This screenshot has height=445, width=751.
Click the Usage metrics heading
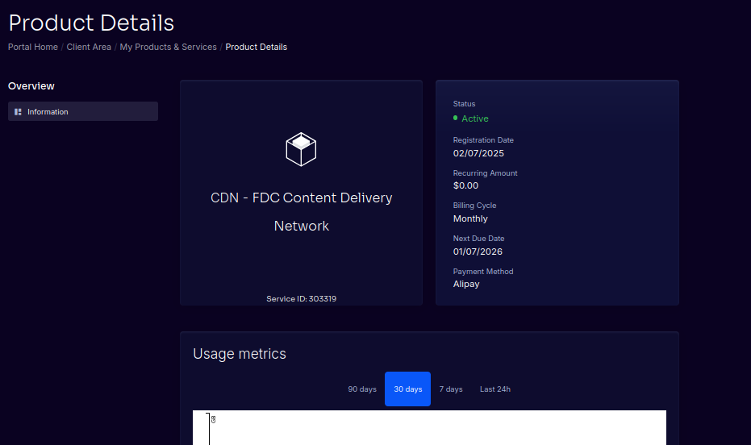pyautogui.click(x=240, y=354)
